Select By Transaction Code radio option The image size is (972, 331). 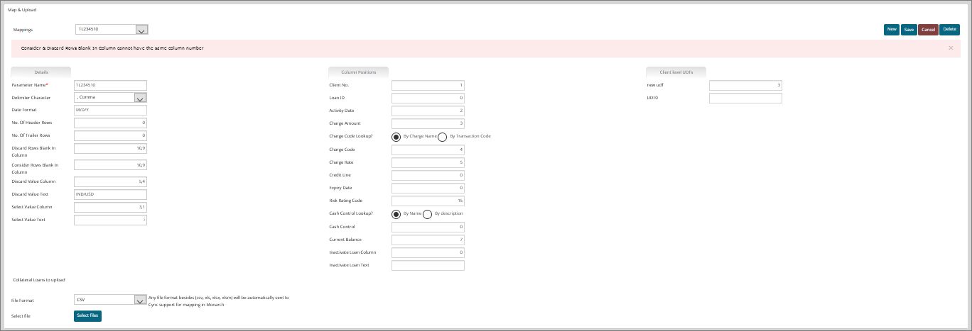coord(443,136)
